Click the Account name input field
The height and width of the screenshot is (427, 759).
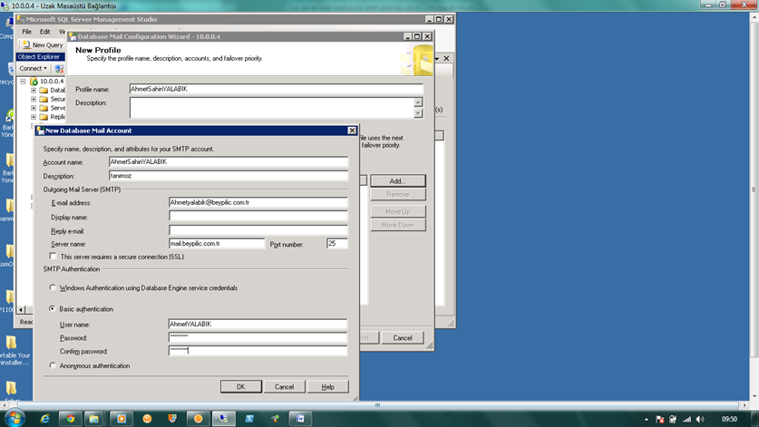point(229,161)
